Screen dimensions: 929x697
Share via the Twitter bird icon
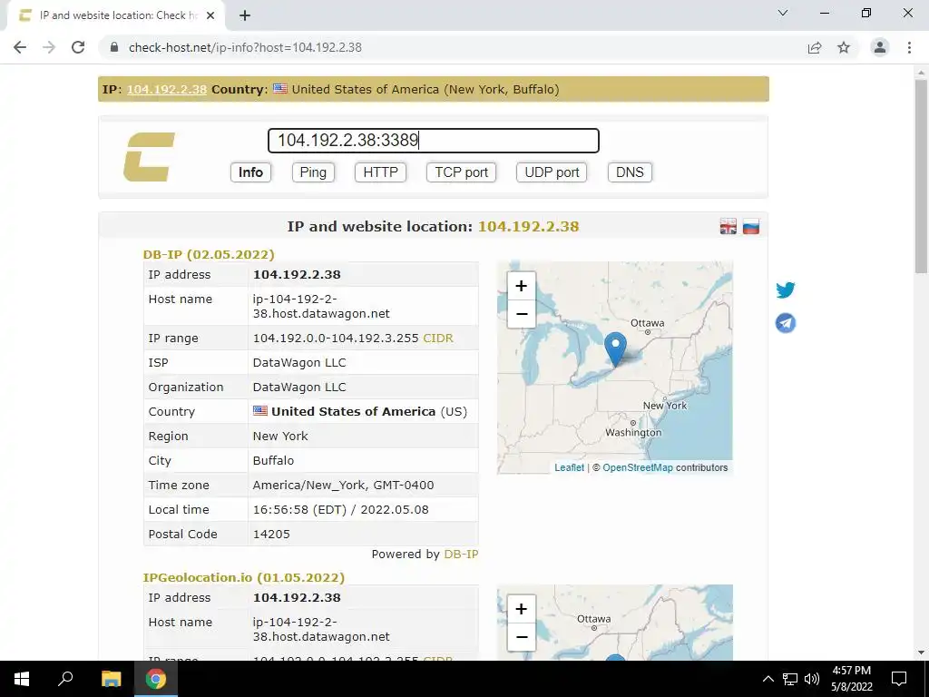point(786,290)
